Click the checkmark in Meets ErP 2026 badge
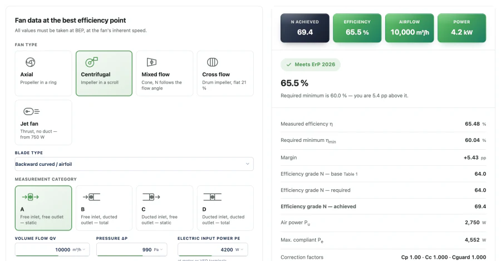 [x=289, y=65]
